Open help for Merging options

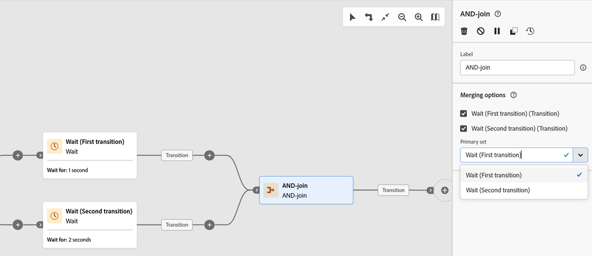pos(514,95)
